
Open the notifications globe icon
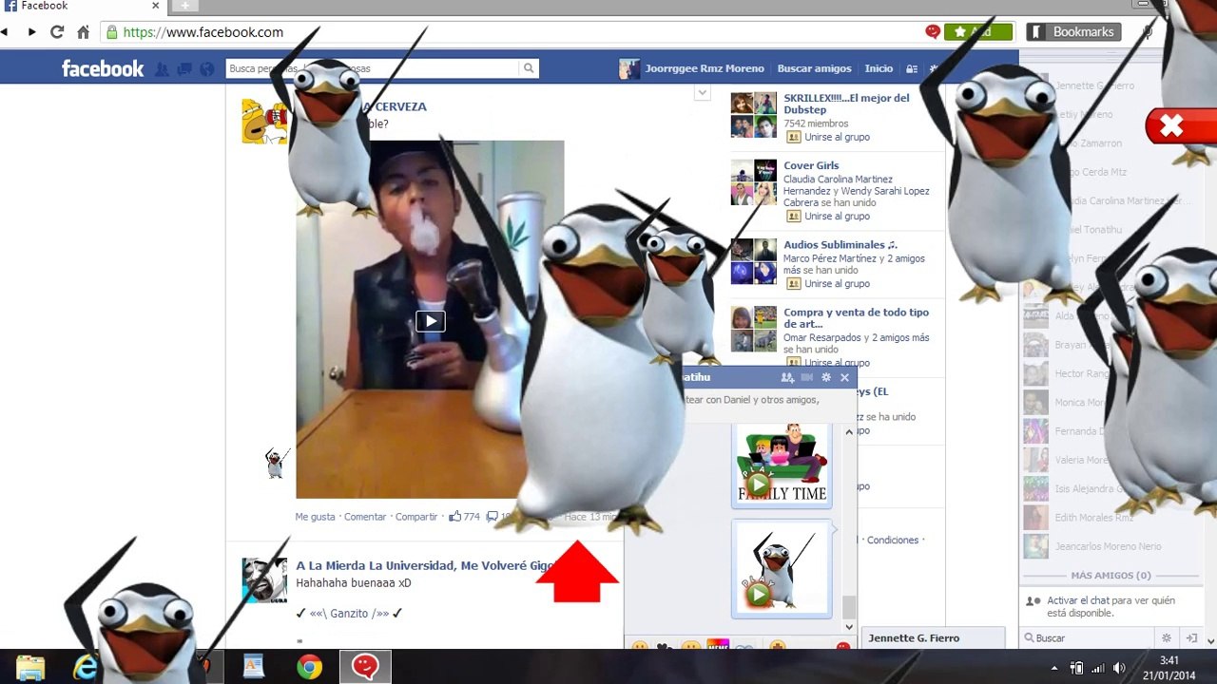pyautogui.click(x=206, y=68)
